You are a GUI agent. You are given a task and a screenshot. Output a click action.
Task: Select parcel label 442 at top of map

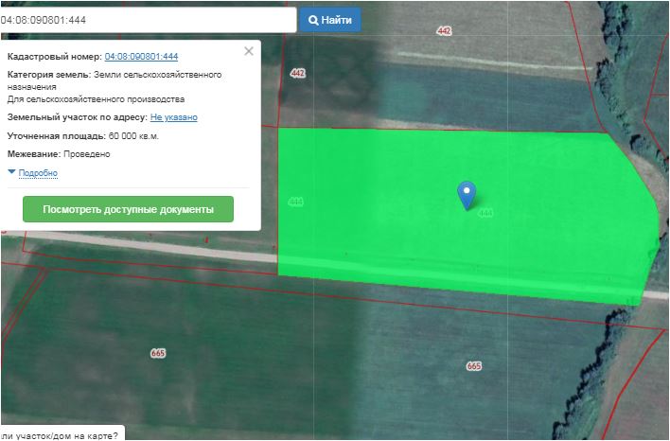pos(444,31)
